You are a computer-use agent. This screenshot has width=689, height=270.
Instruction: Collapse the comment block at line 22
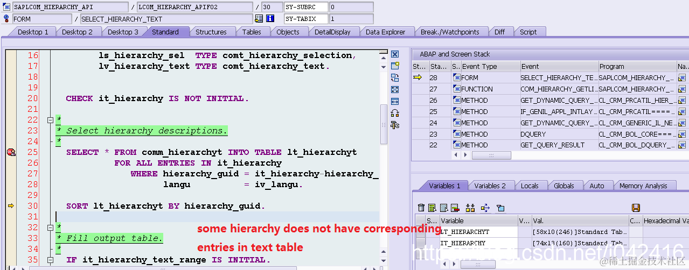50,120
